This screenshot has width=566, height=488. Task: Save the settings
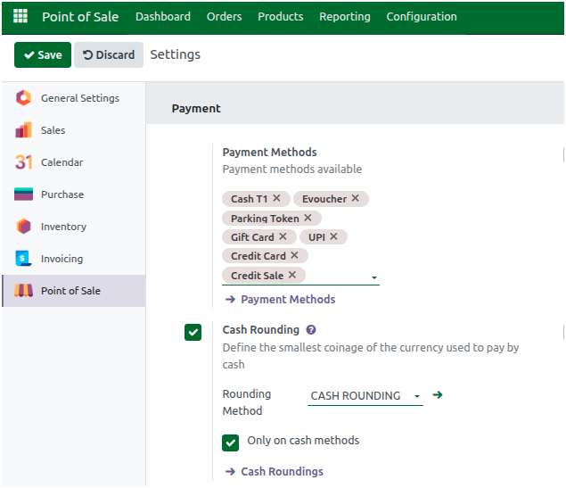(43, 55)
